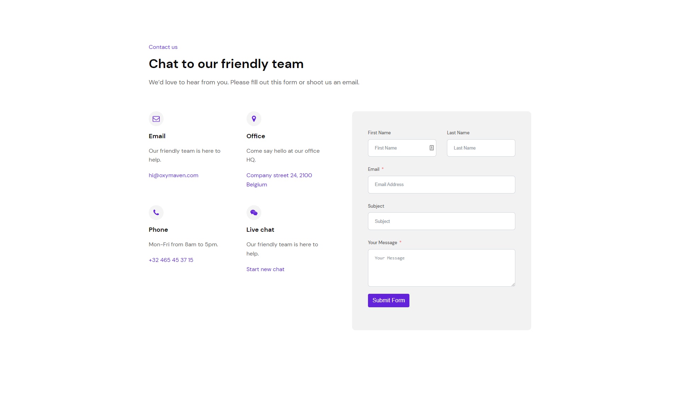Screen dimensions: 680x404
Task: Click the envelope Email icon
Action: point(156,119)
